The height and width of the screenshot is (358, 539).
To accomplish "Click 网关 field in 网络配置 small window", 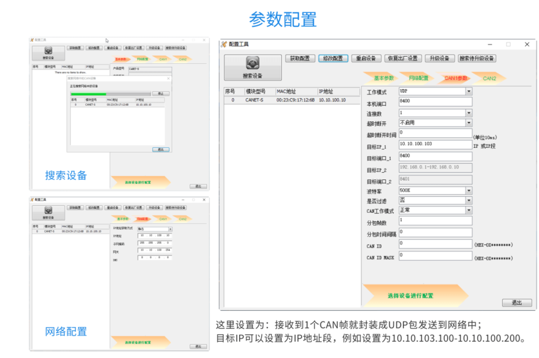I will (155, 250).
